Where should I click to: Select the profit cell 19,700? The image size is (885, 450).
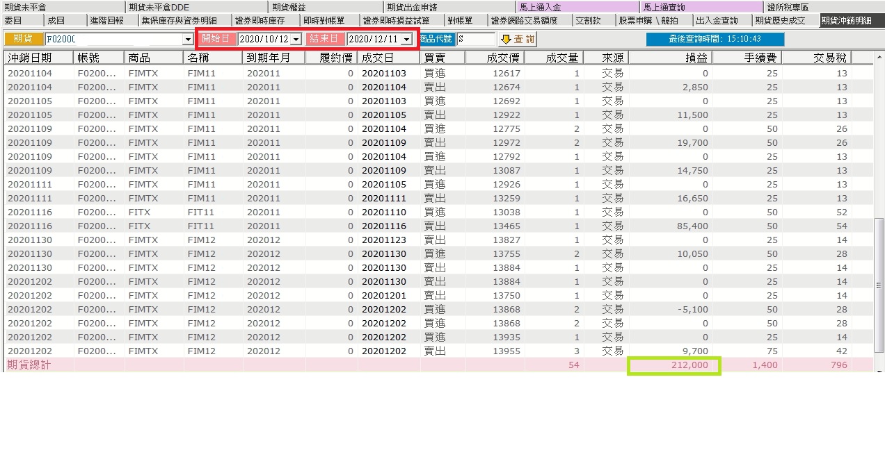click(692, 142)
